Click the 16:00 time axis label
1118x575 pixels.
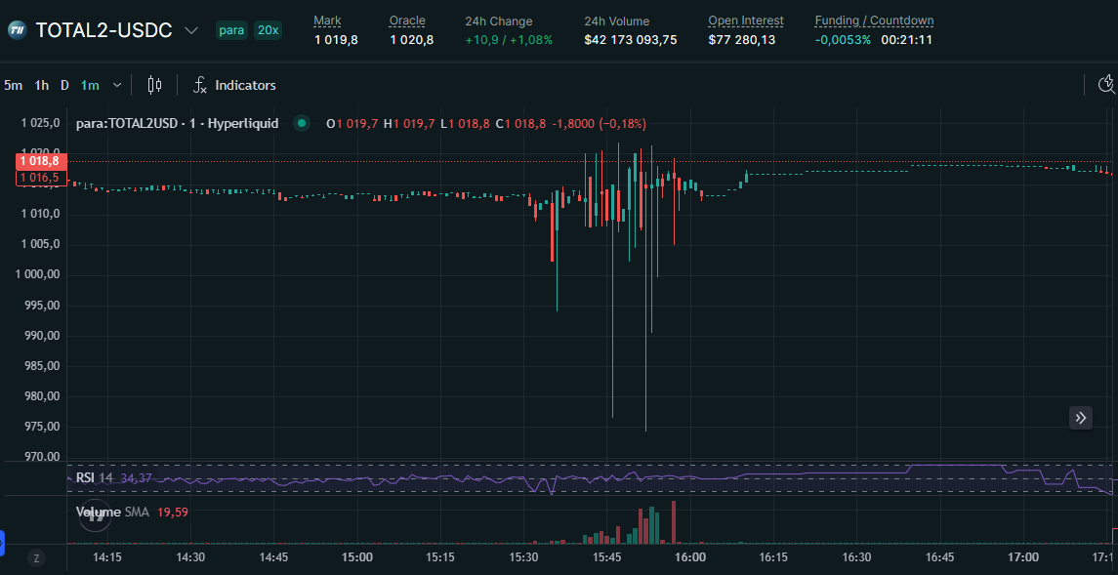[690, 557]
